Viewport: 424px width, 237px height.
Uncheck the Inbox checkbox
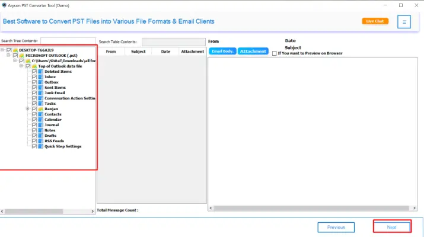point(34,77)
